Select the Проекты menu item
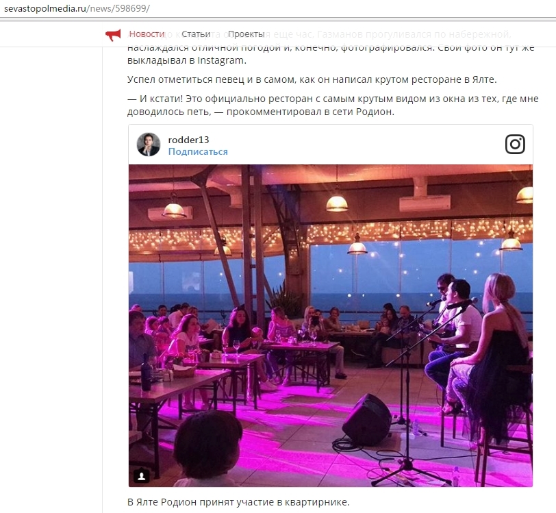Screen dimensions: 556x513 (246, 34)
